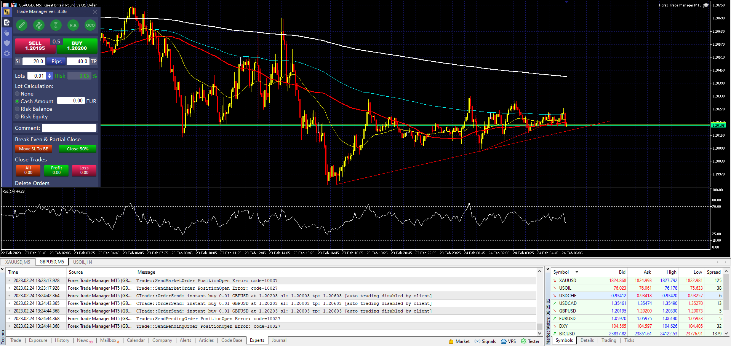Click the TP pips input field
The image size is (731, 346).
[x=78, y=61]
